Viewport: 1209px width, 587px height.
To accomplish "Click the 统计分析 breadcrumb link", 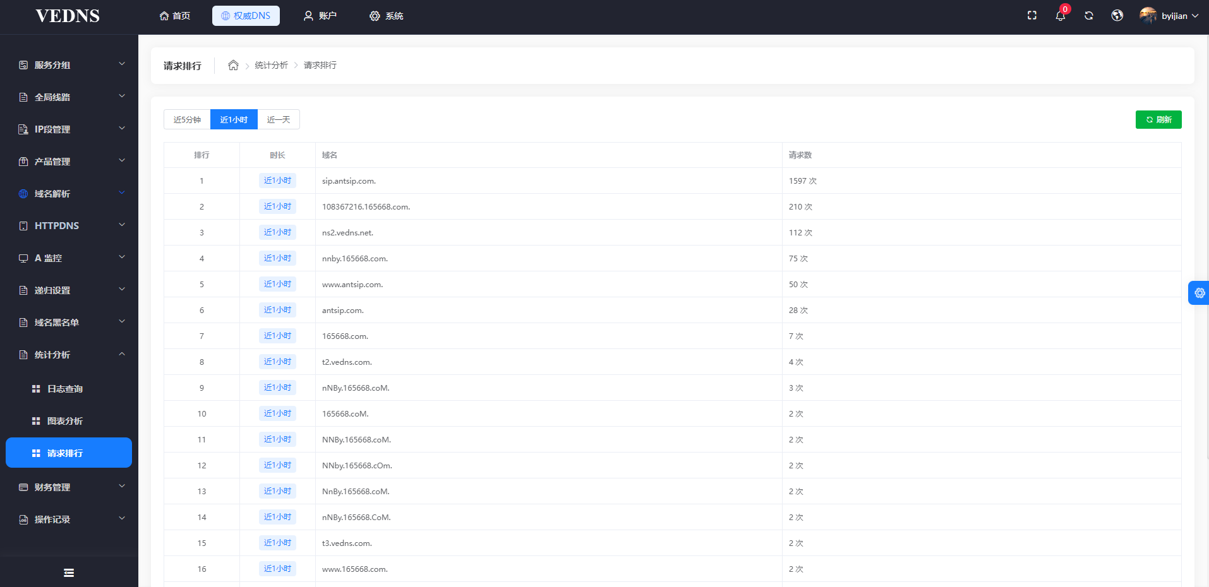I will [271, 65].
